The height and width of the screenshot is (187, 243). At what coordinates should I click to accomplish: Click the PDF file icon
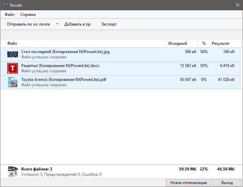13,82
